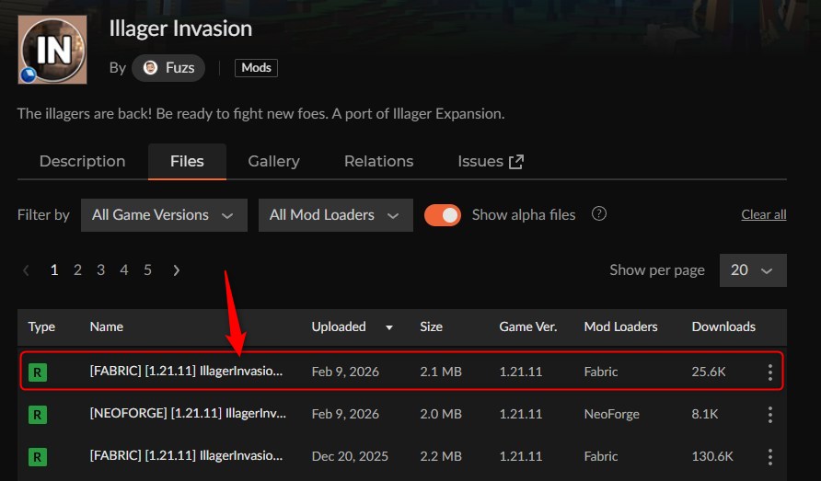
Task: Click the Clear all filters link
Action: tap(763, 214)
